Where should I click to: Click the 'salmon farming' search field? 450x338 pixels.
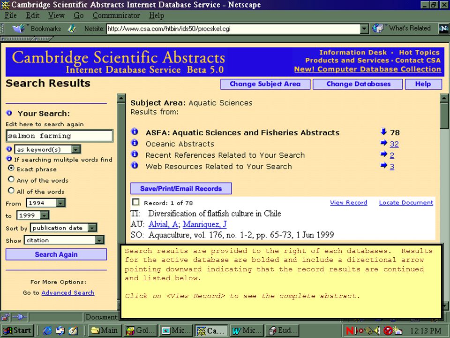(60, 136)
